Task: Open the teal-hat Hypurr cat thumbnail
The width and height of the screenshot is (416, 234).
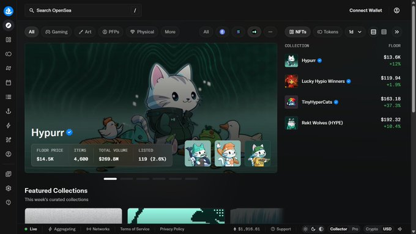Action: point(198,153)
